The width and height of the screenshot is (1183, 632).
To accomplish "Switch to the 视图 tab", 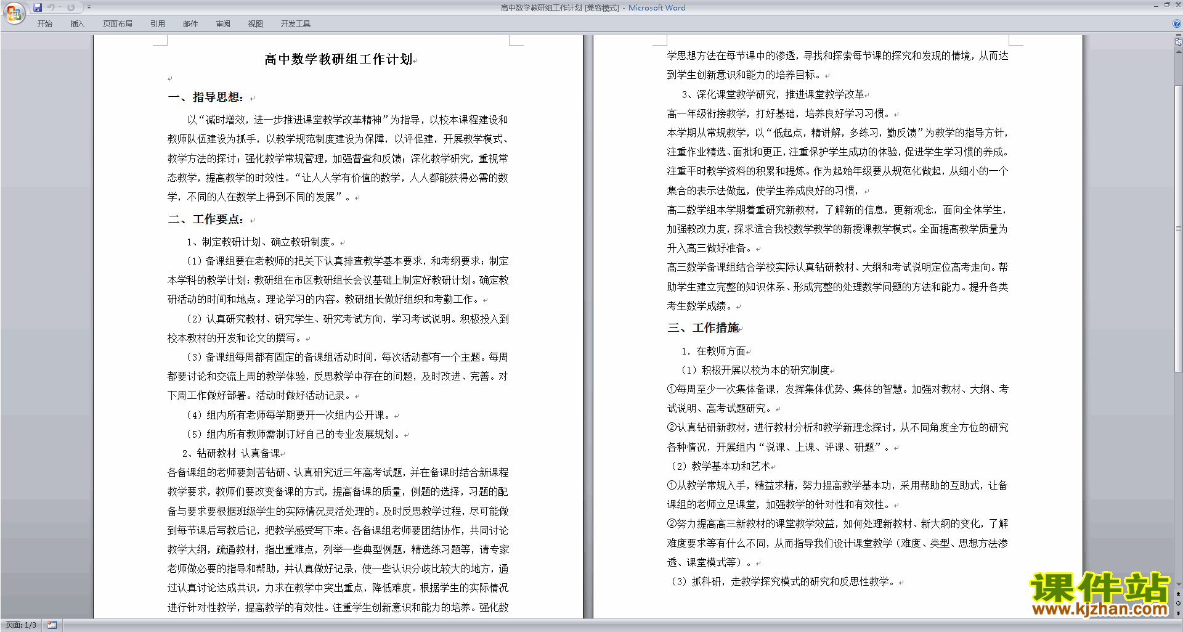I will click(x=256, y=24).
